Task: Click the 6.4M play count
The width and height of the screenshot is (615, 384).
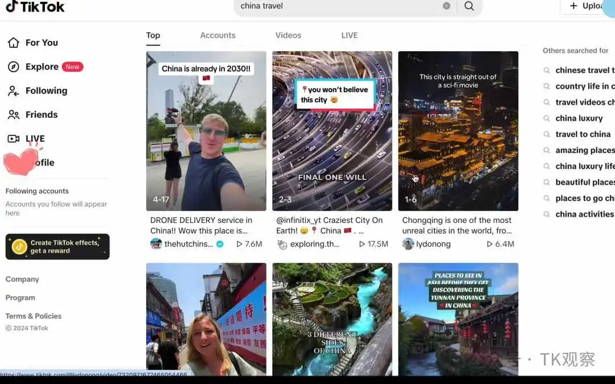Action: tap(501, 244)
